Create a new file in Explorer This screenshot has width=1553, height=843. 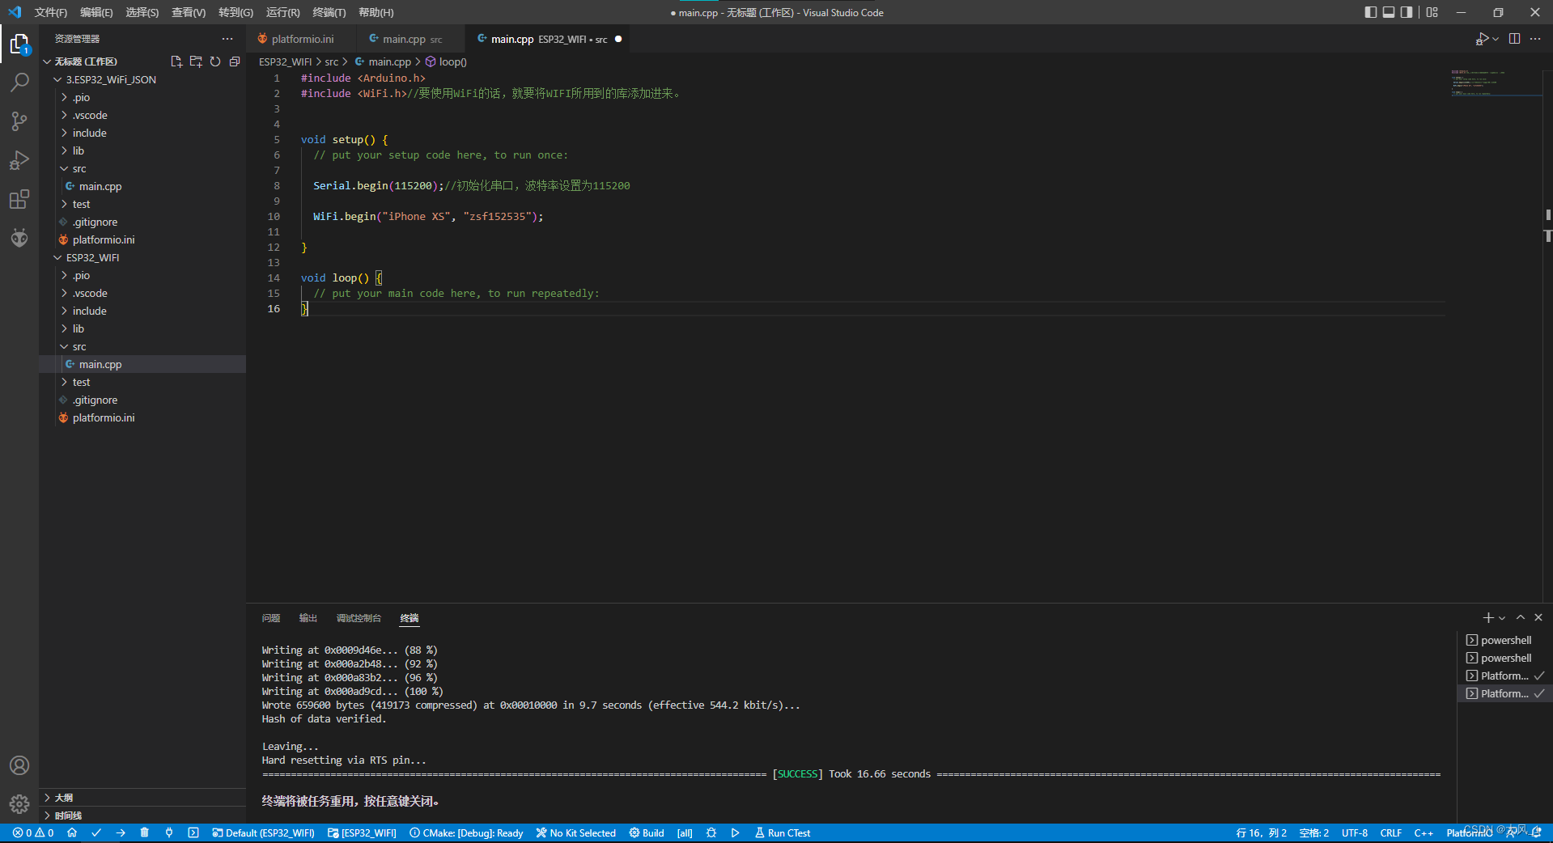point(176,61)
